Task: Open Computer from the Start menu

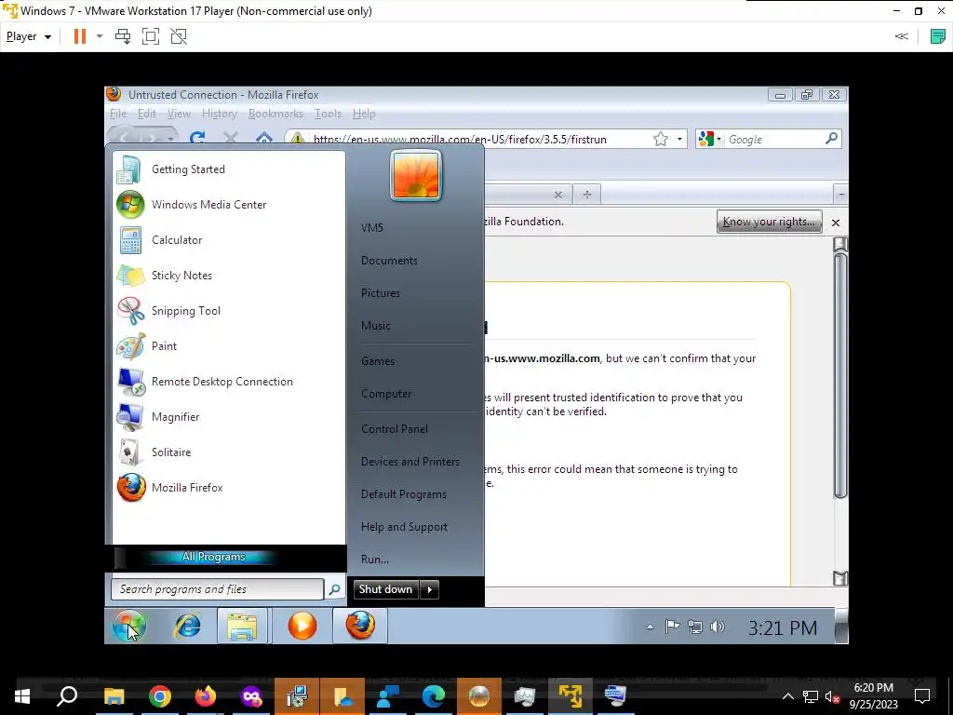Action: pyautogui.click(x=386, y=394)
